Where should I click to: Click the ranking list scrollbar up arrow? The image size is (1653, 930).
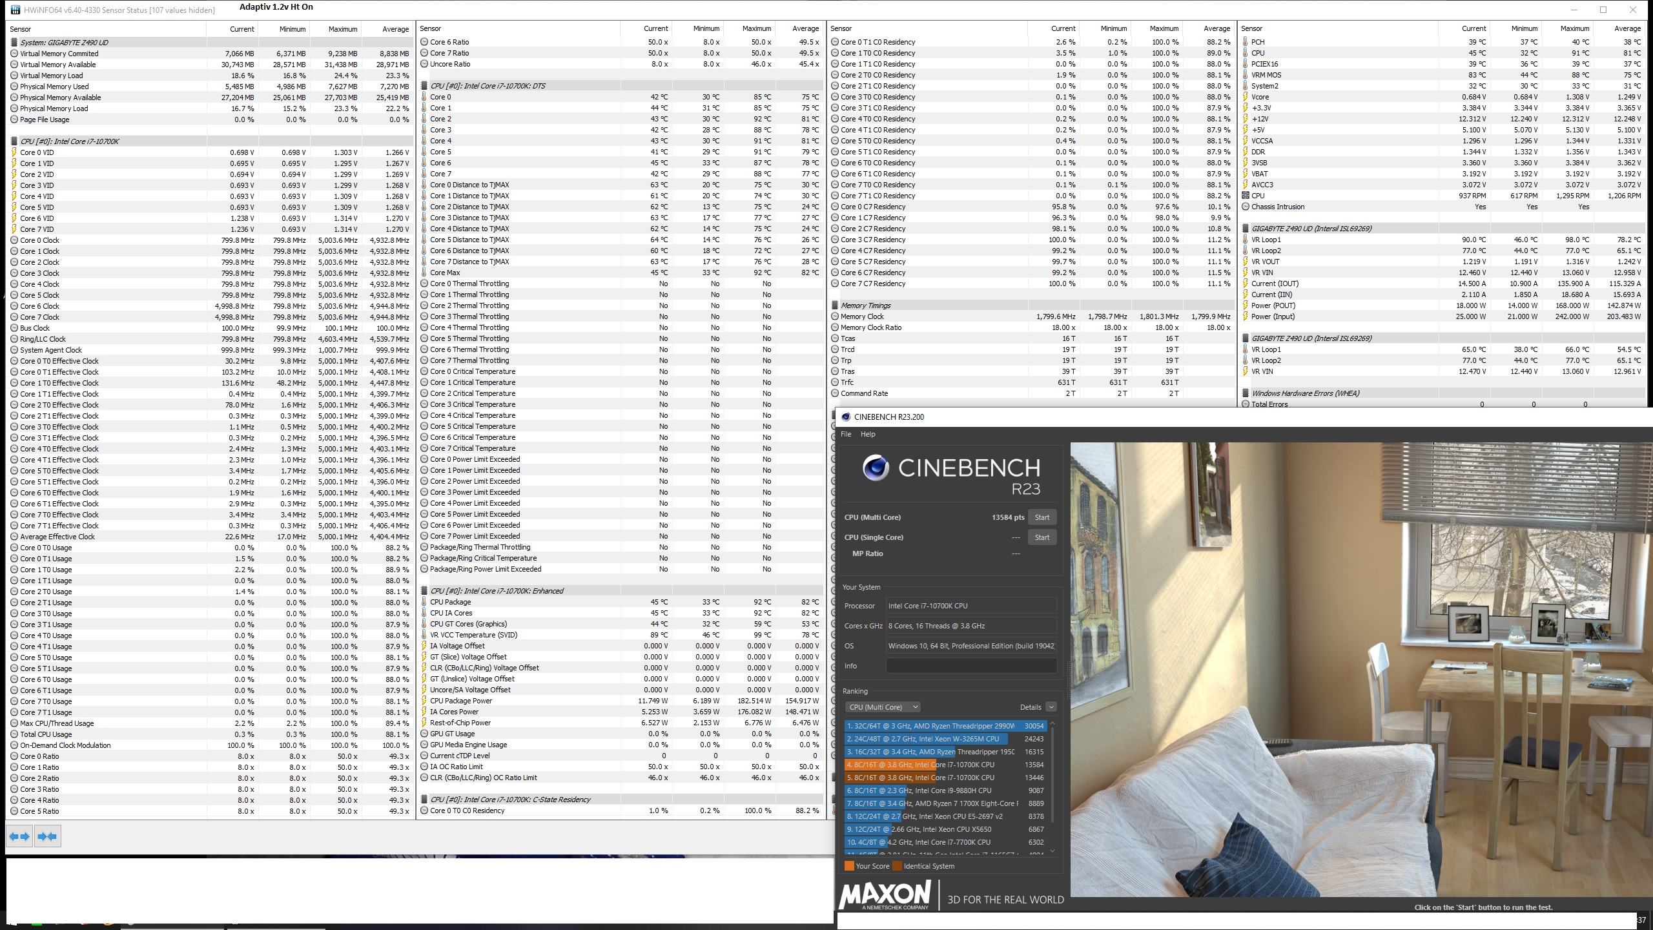(1052, 723)
